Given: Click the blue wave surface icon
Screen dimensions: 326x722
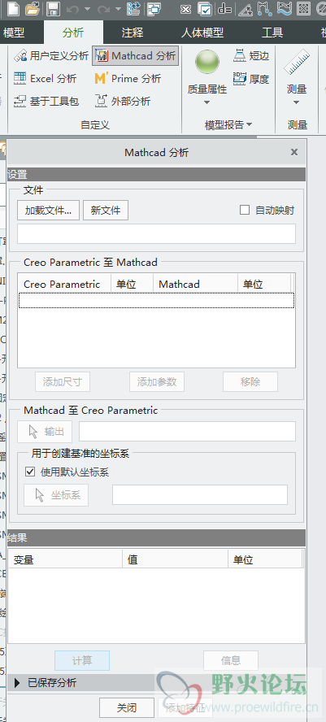Looking at the screenshot, I should click(x=284, y=8).
